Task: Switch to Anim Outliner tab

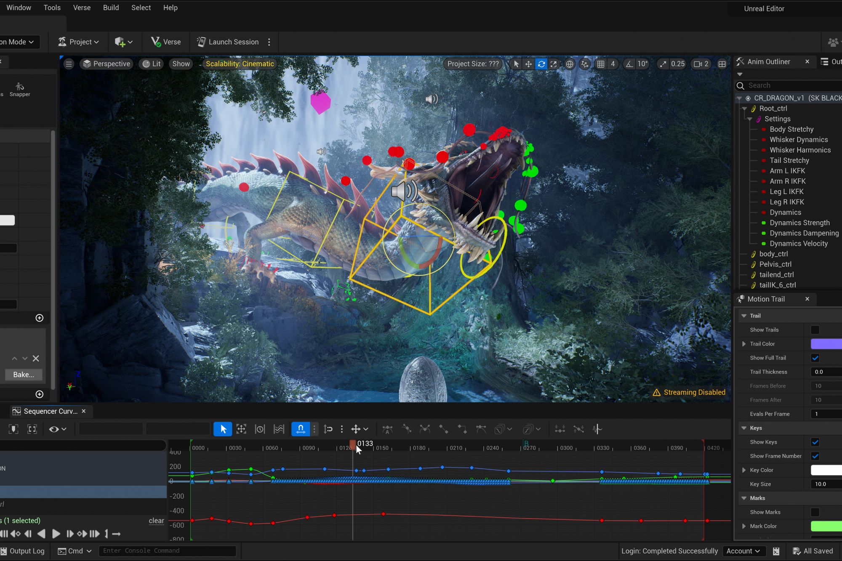Action: pos(768,62)
